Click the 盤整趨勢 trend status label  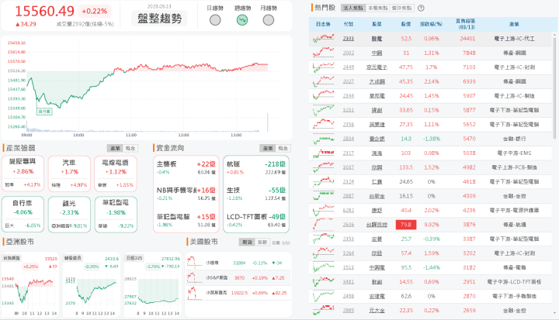pyautogui.click(x=159, y=19)
